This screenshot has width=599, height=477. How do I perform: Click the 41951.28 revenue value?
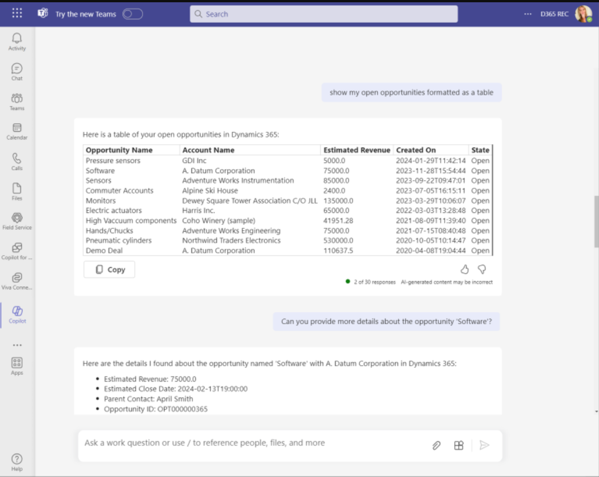[x=338, y=220]
